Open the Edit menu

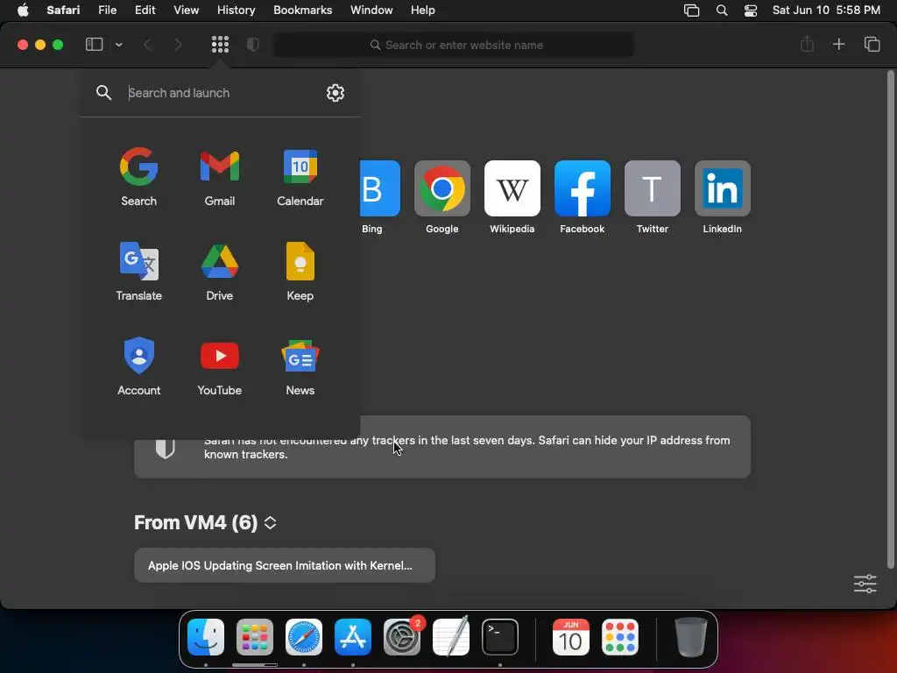145,11
